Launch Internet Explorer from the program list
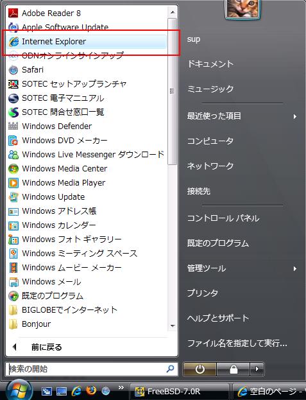Viewport: 306px width, 400px height. [87, 42]
